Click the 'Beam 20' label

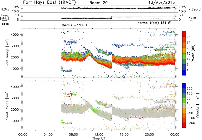pos(98,3)
